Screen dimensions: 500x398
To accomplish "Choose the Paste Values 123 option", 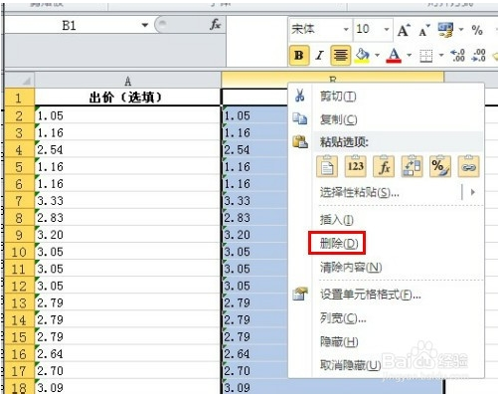I will [x=356, y=166].
